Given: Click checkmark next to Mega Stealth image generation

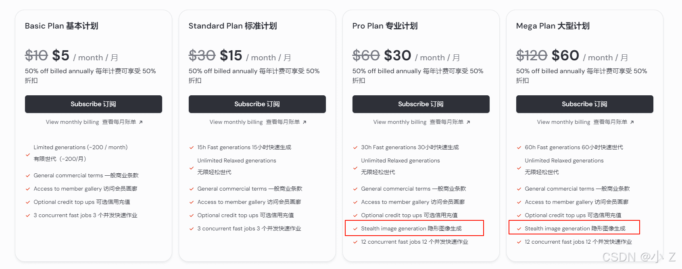Looking at the screenshot, I should 519,229.
